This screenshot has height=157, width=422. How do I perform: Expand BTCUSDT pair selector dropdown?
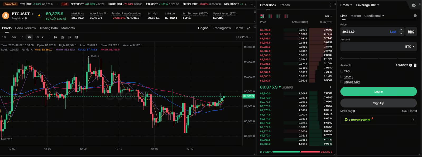coord(32,14)
